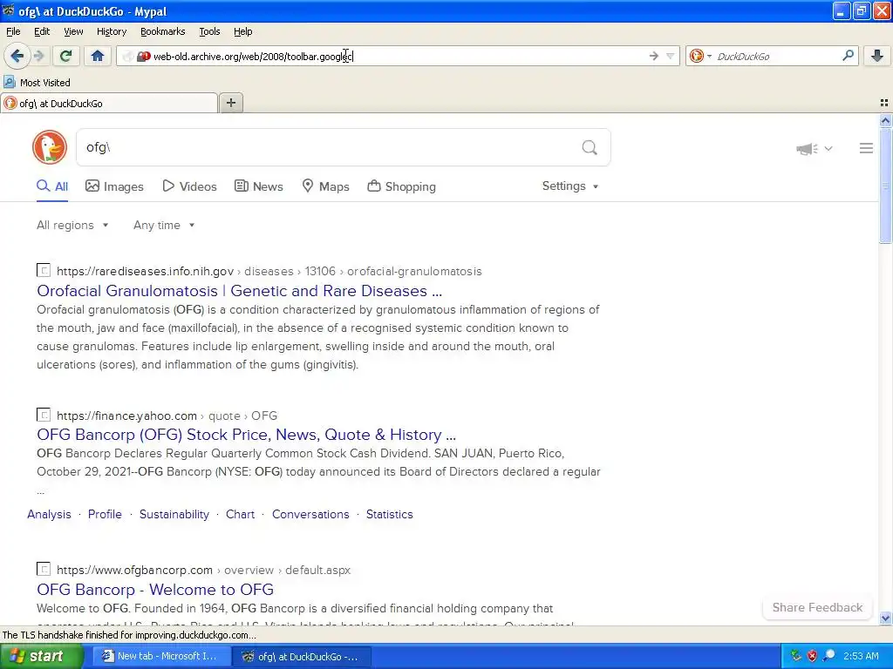Click the tab groups grid icon
This screenshot has height=669, width=893.
click(884, 103)
